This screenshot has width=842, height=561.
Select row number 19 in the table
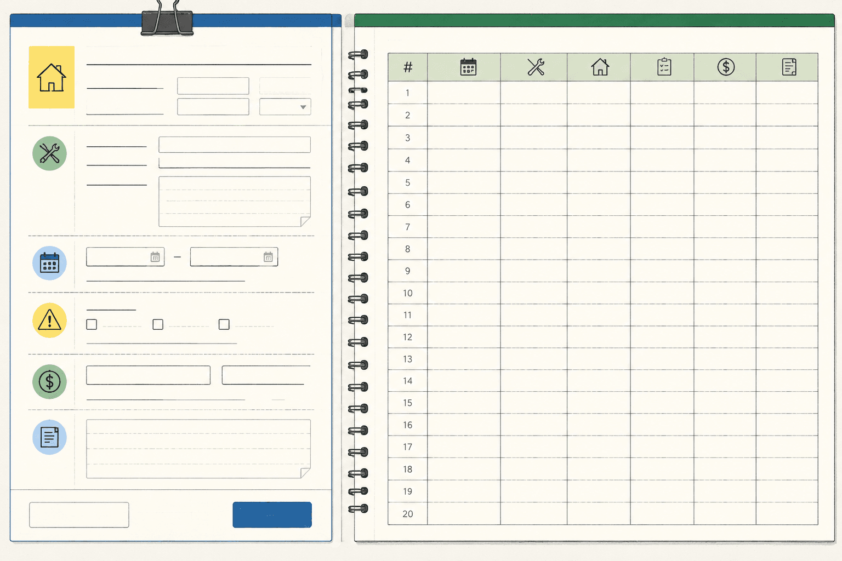pos(603,491)
